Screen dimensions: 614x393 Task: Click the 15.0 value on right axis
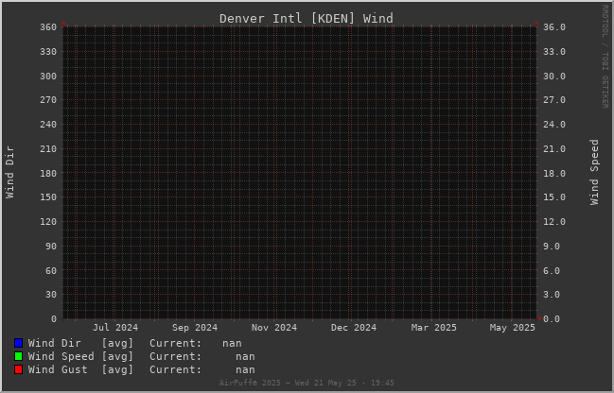554,197
